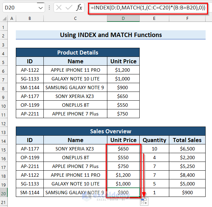Select SONY XPERIA XZ3 in row 9
Image resolution: width=212 pixels, height=207 pixels.
(75, 96)
